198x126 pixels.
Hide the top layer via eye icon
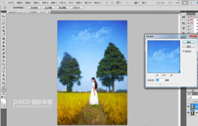[x=188, y=106]
